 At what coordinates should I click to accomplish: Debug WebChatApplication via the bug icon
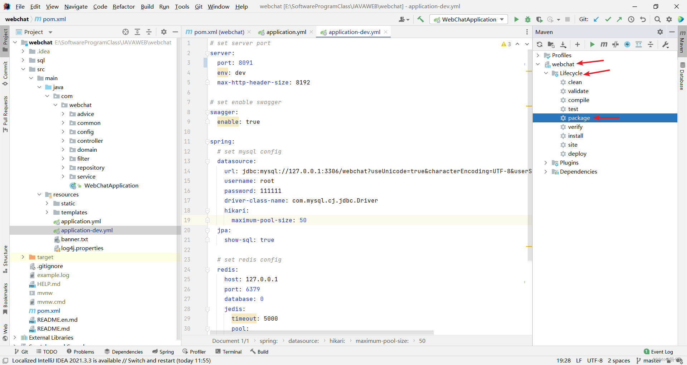(x=527, y=19)
